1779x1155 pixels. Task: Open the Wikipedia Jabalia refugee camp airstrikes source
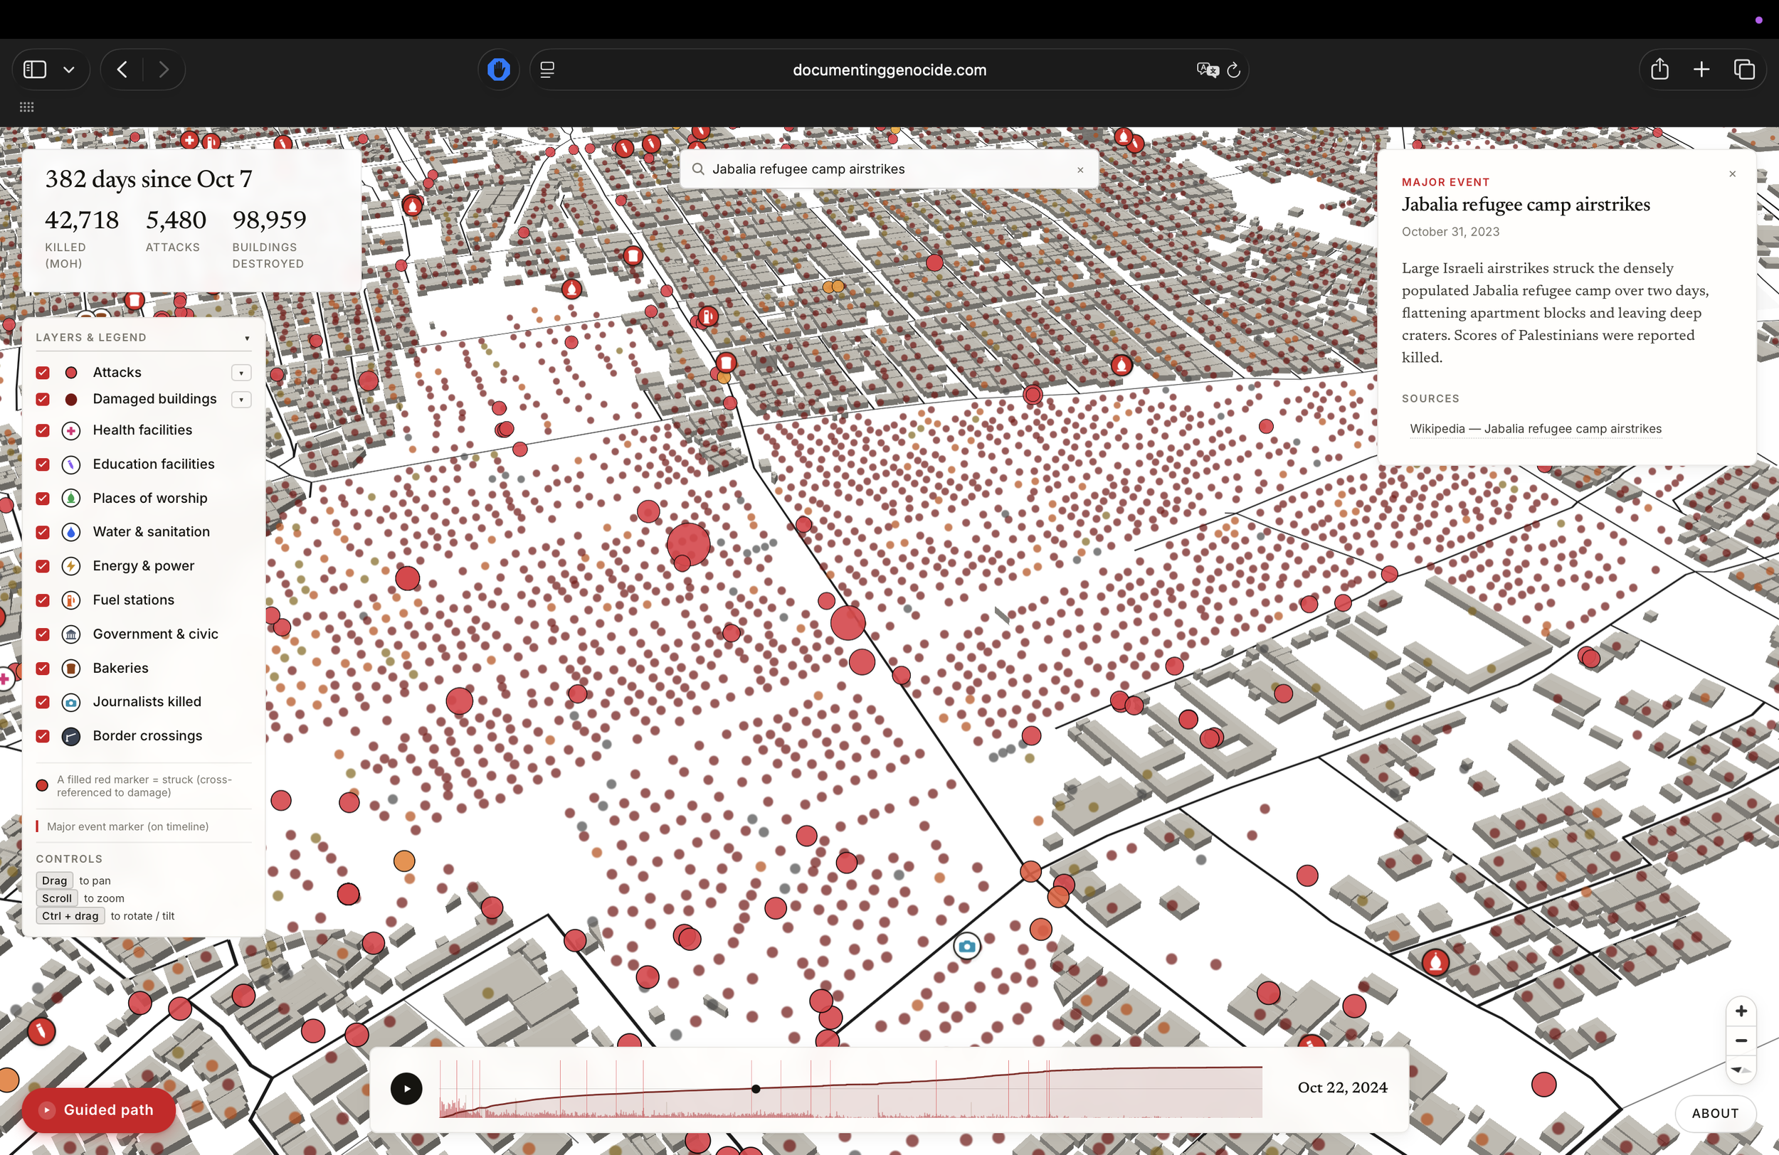point(1536,429)
